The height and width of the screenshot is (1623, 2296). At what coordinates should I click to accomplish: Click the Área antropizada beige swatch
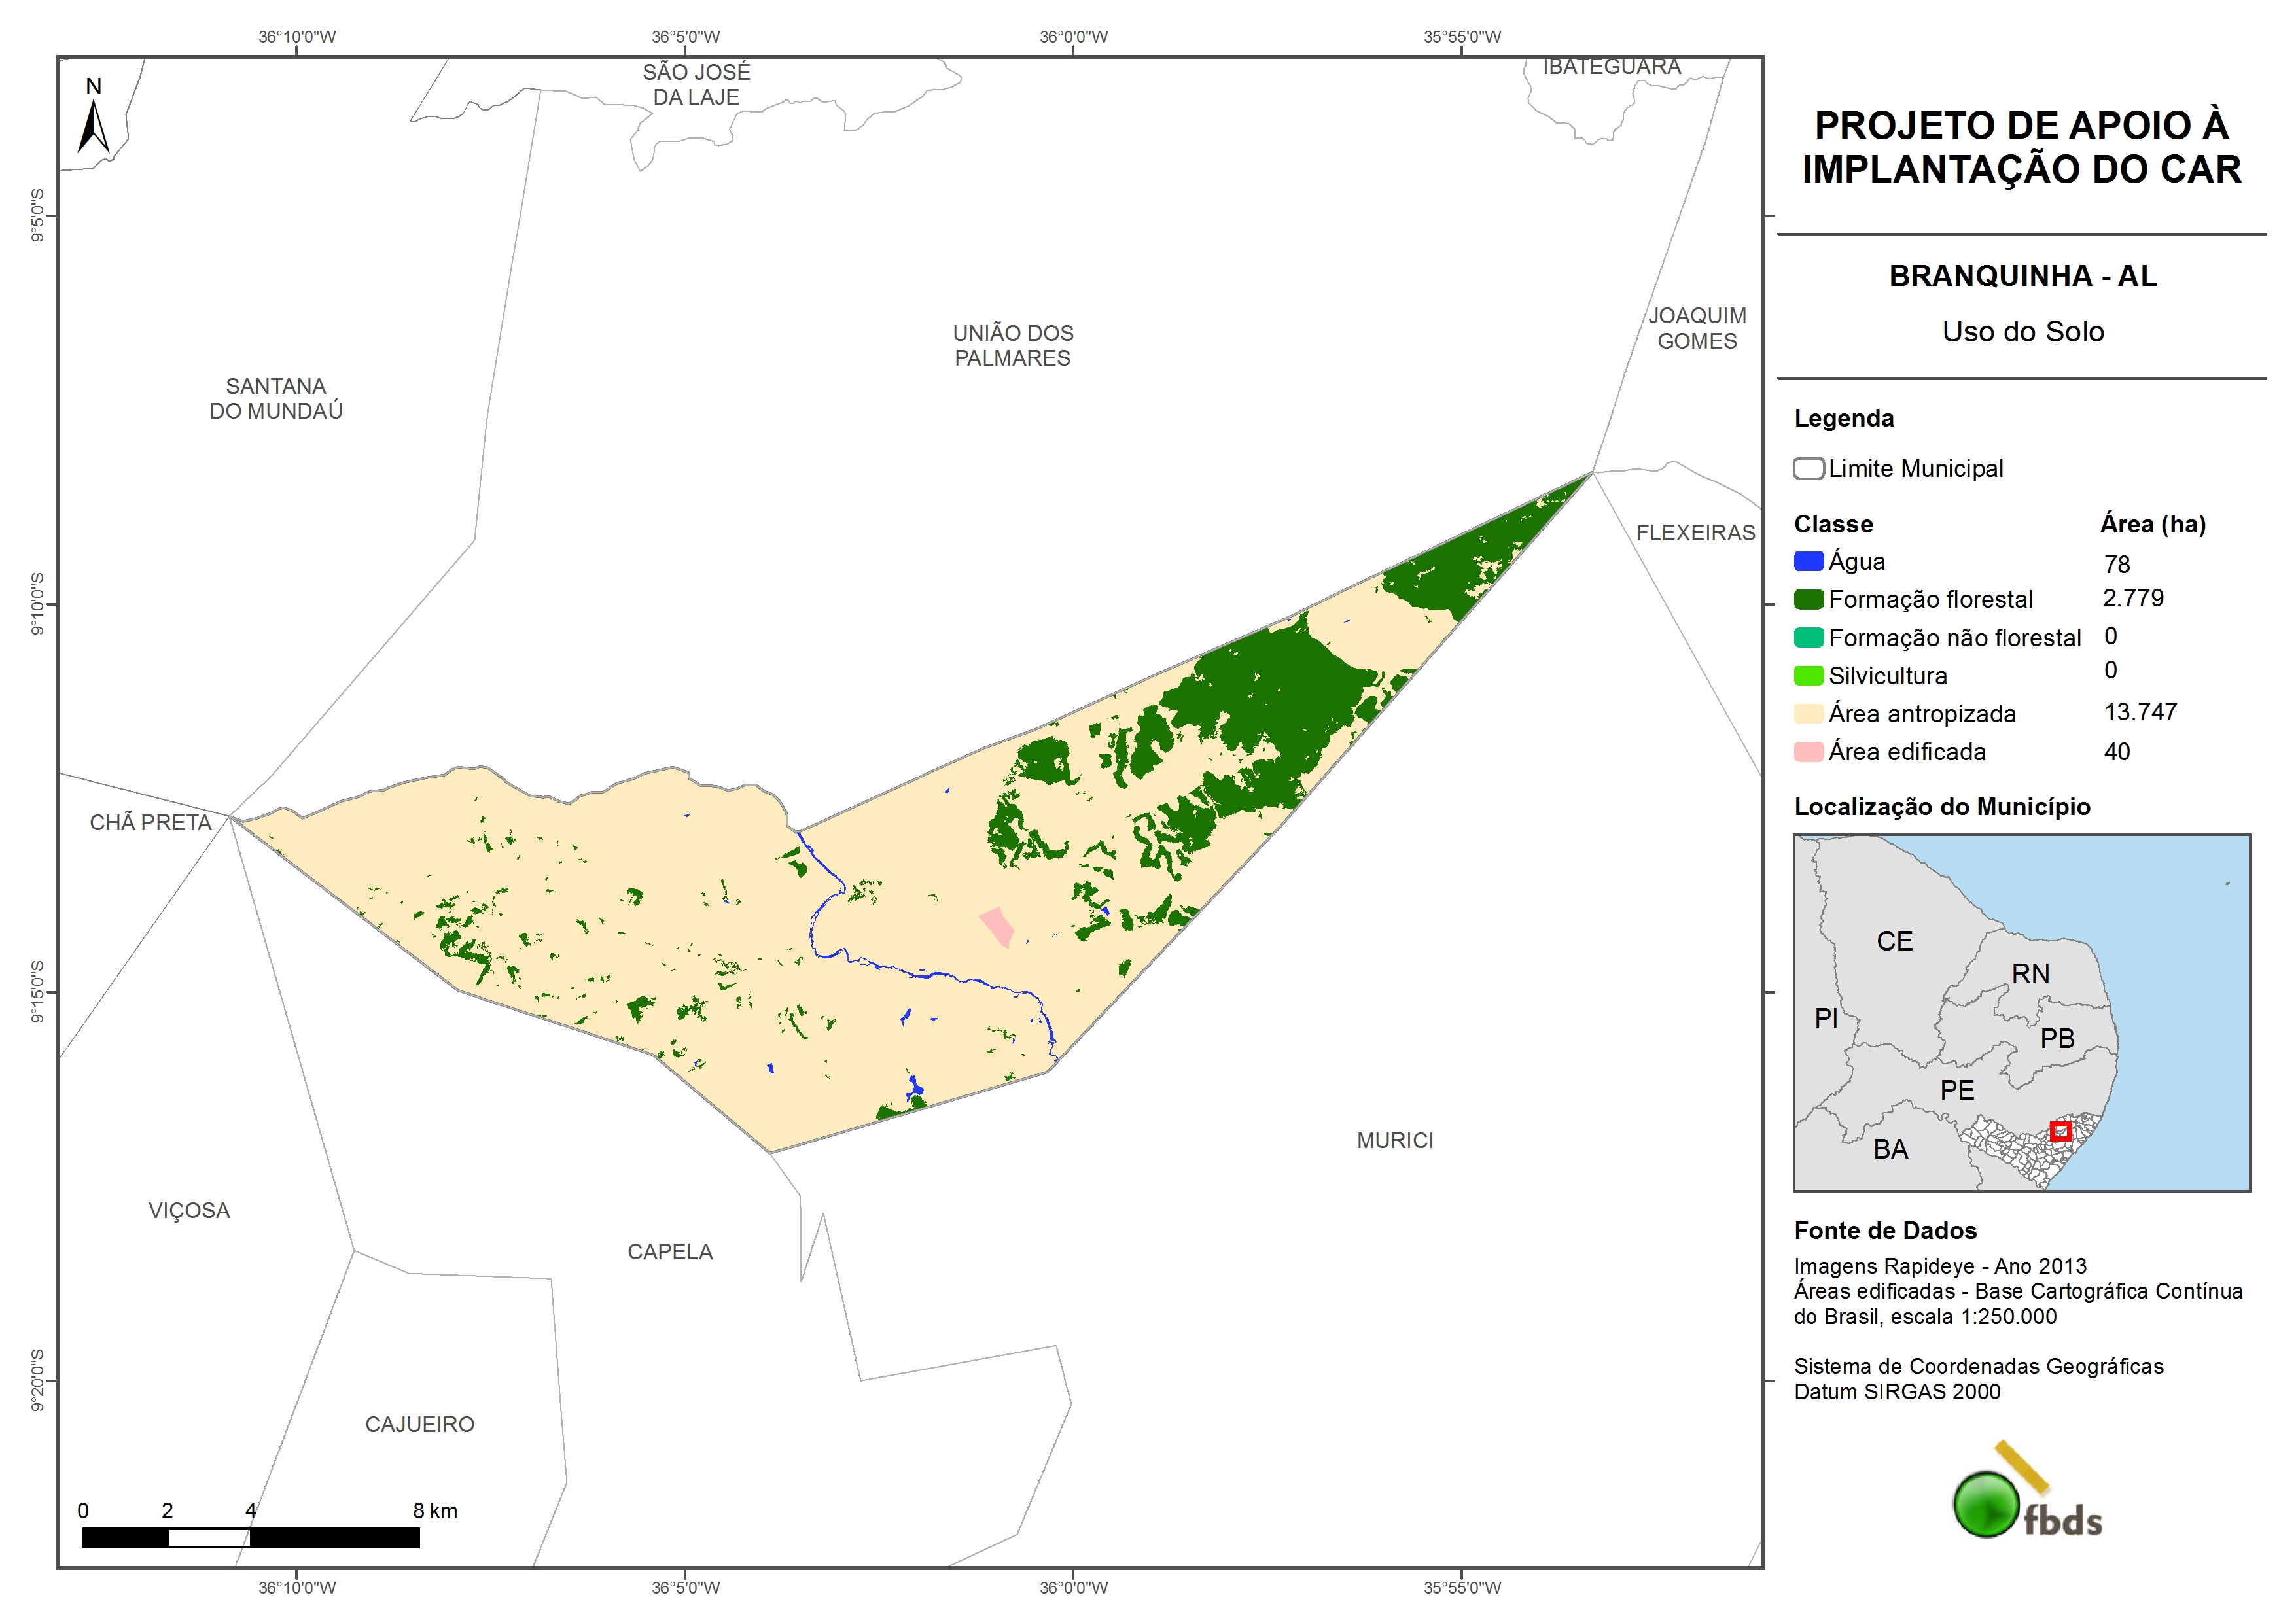click(1808, 713)
